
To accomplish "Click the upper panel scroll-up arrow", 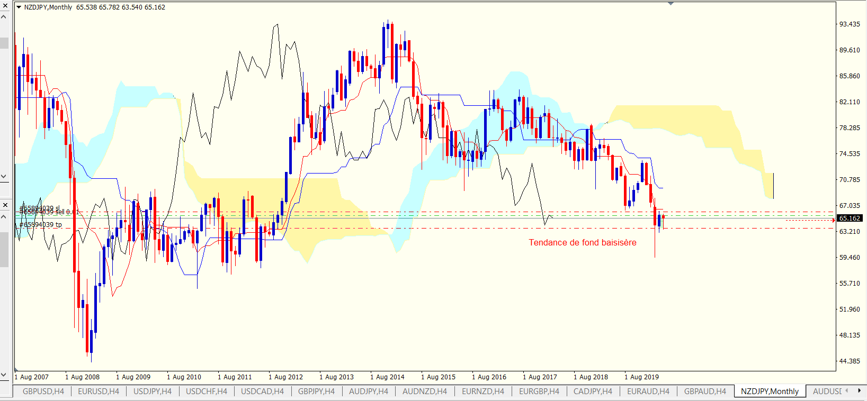I will click(x=4, y=17).
